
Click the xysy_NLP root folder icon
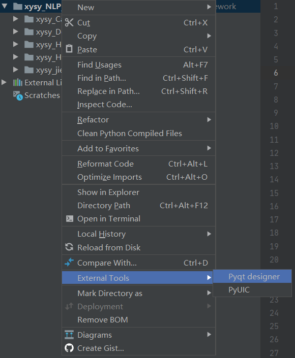18,7
